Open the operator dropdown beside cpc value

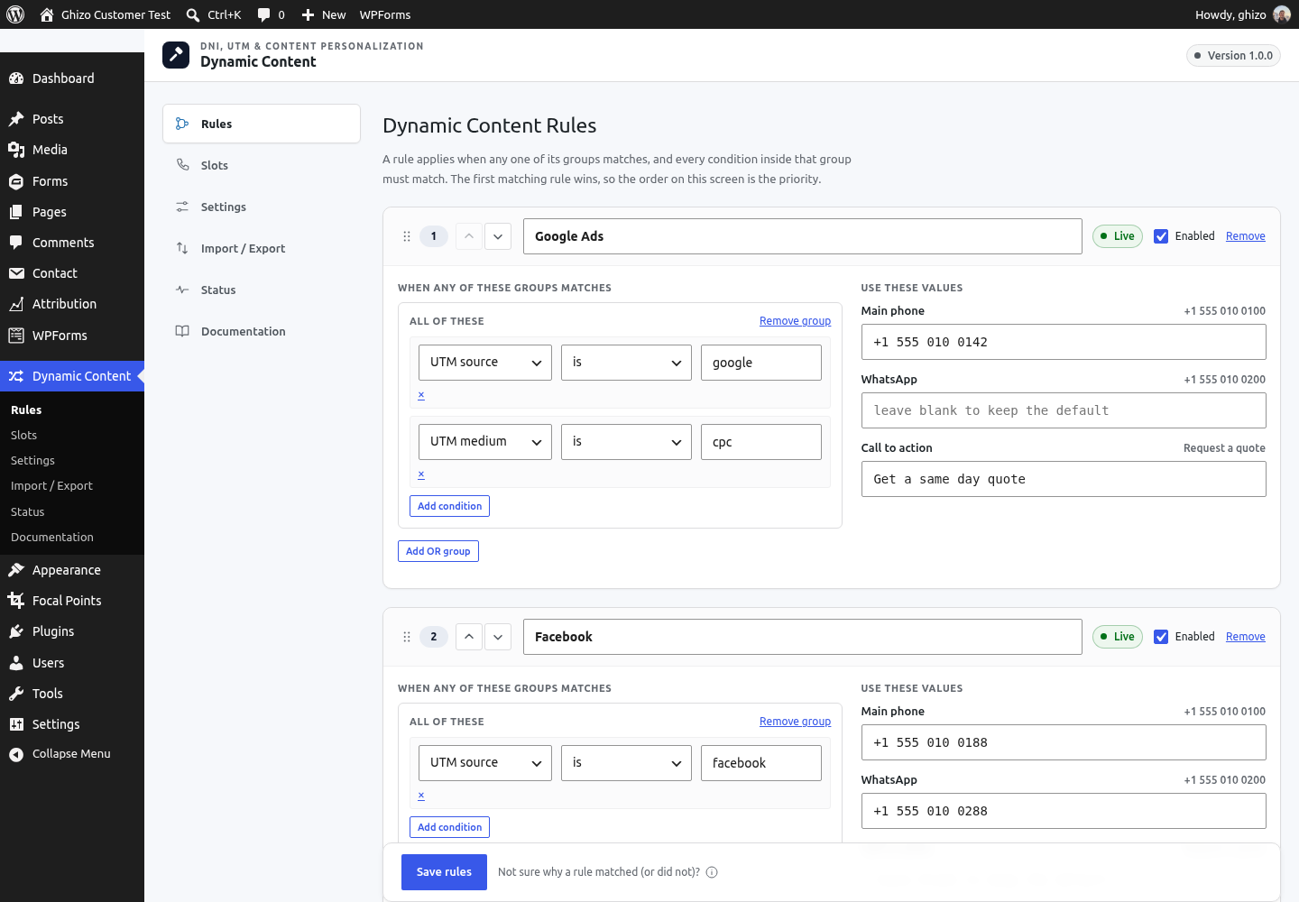coord(626,442)
